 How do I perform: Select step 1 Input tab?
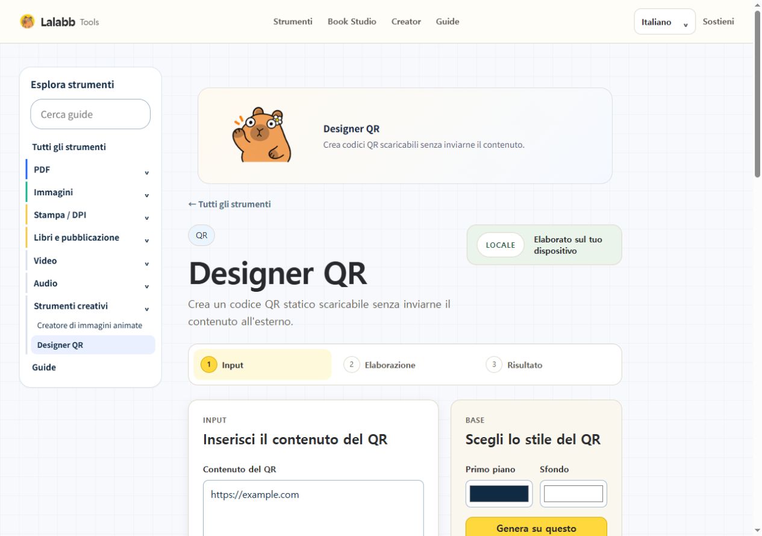[263, 365]
